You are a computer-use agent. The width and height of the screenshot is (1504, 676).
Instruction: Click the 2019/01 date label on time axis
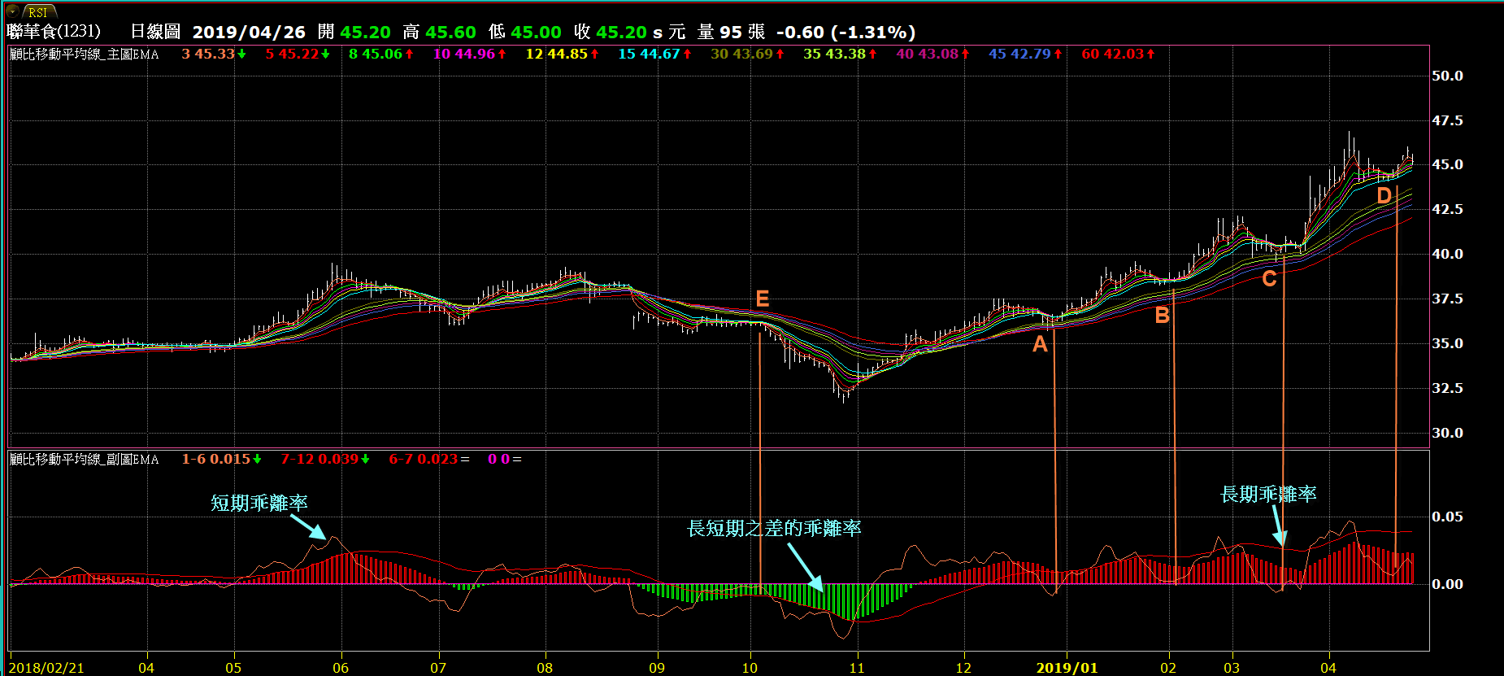[1066, 668]
